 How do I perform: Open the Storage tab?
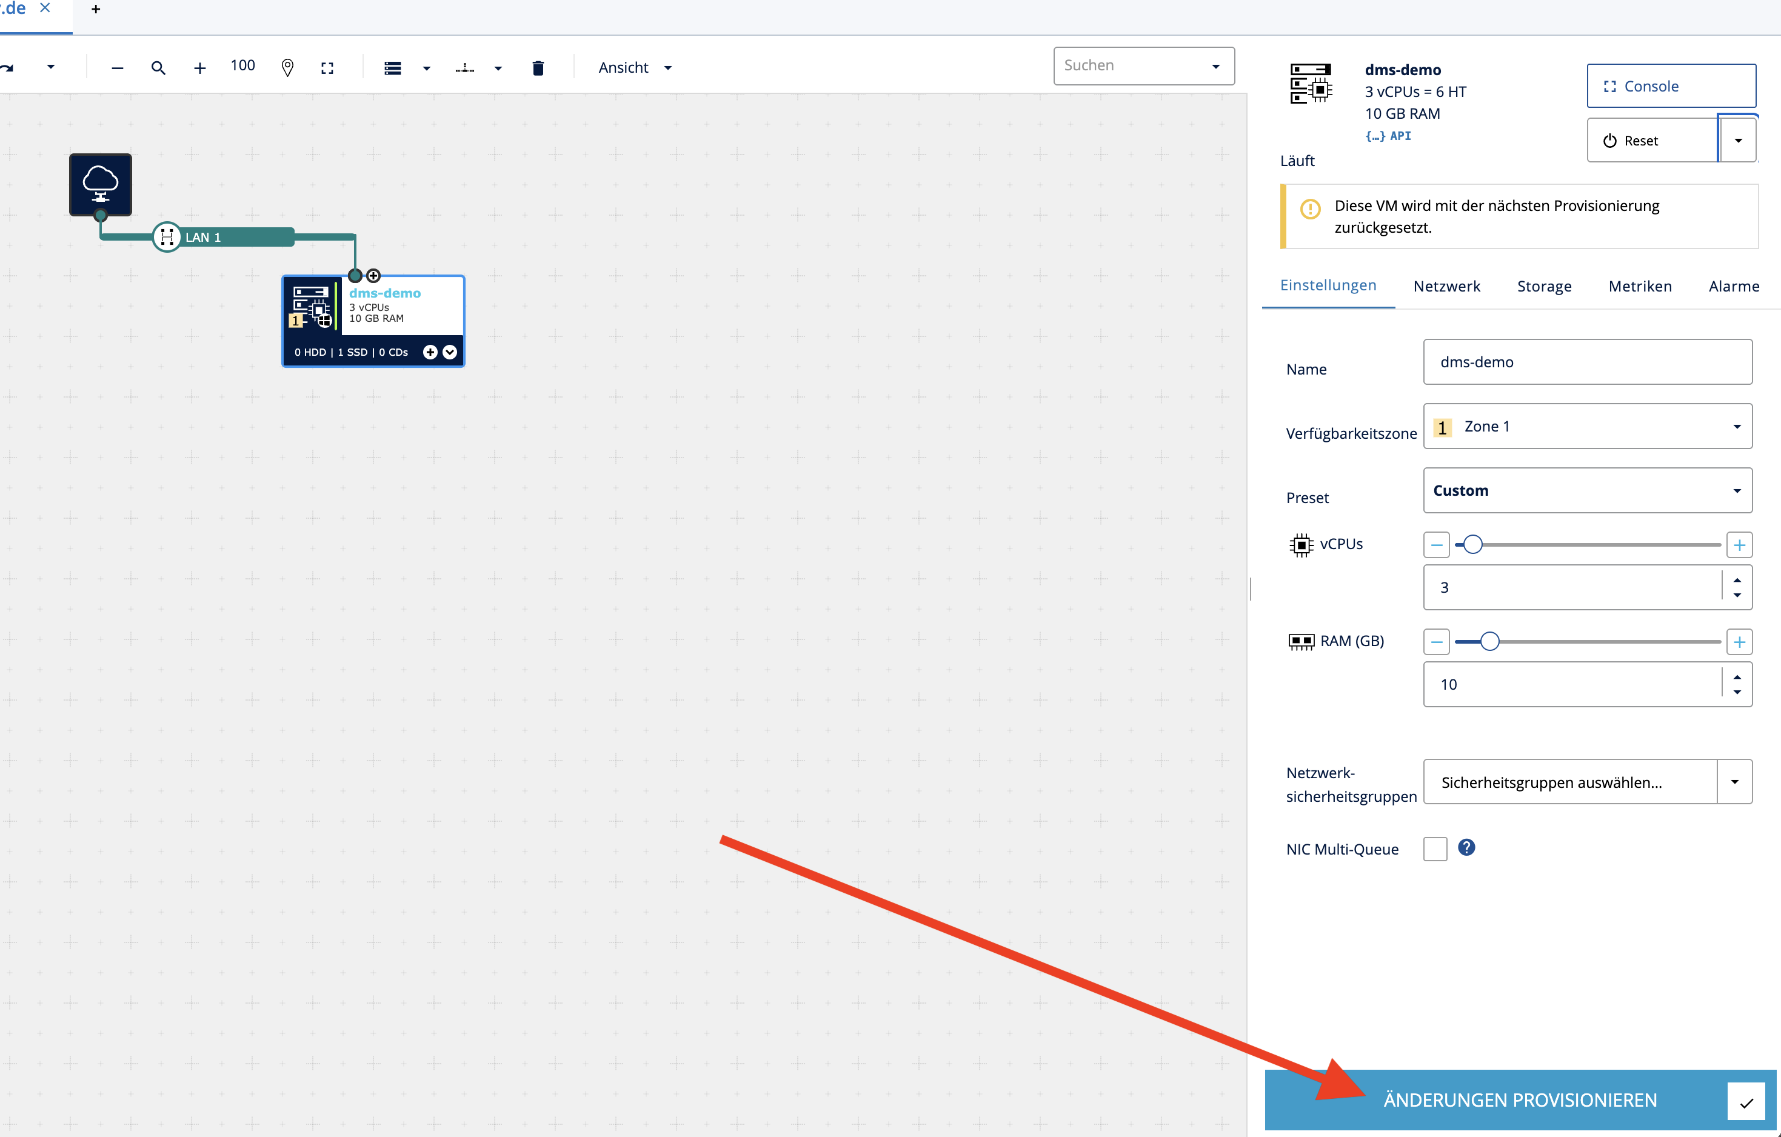click(1543, 286)
